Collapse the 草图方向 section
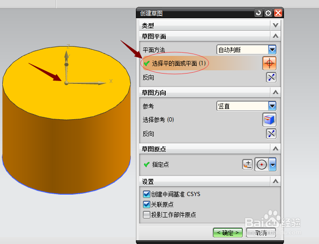 click(x=276, y=93)
